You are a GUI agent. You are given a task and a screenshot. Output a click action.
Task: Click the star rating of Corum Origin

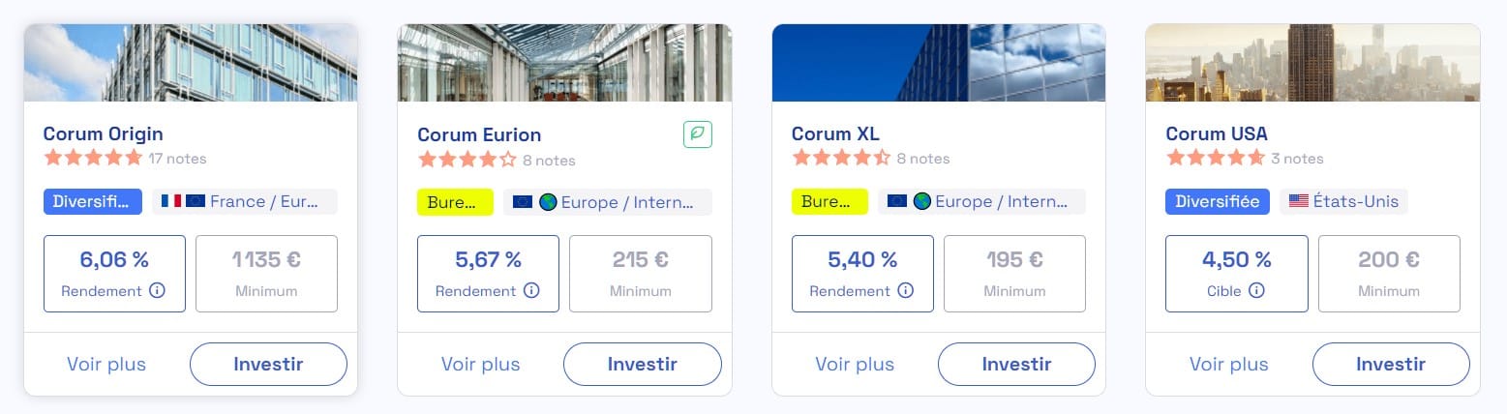point(93,158)
